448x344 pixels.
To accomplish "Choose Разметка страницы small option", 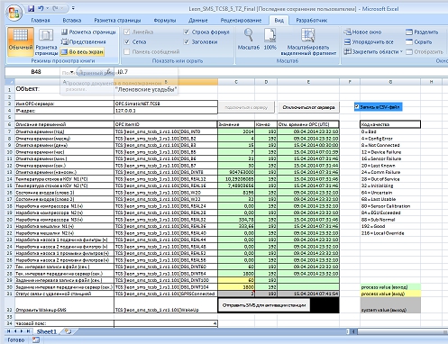I will click(88, 32).
